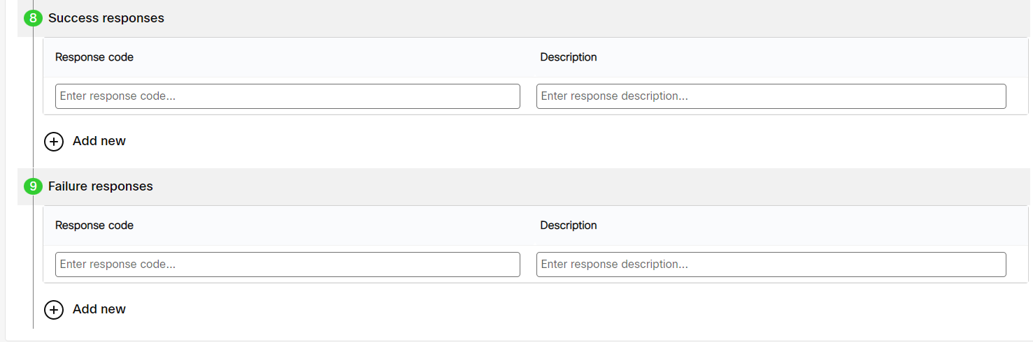Click empty gray bar area beside Success responses title
Viewport: 1033px width, 342px height.
pos(594,18)
